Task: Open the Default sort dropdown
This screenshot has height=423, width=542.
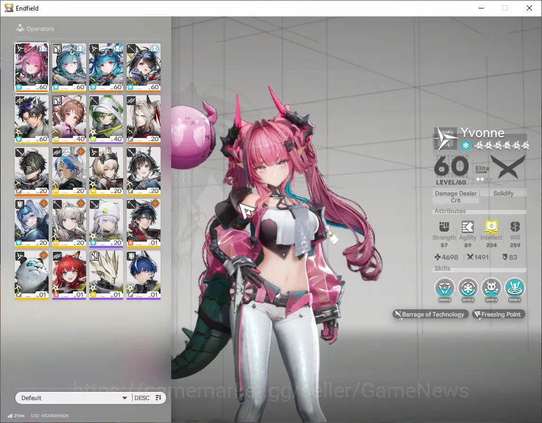Action: tap(73, 398)
